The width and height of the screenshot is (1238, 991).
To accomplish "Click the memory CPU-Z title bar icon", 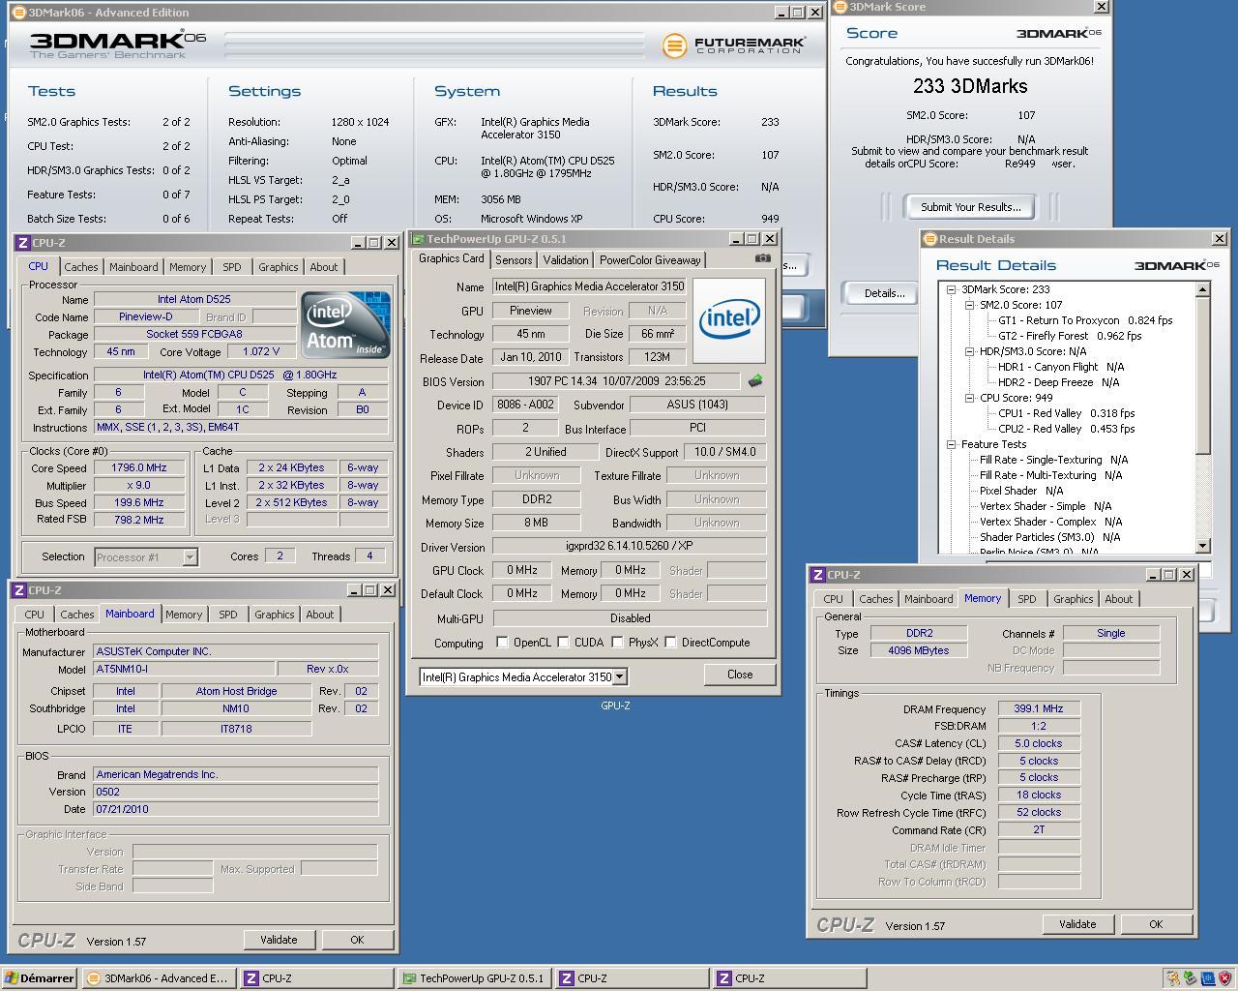I will tap(817, 575).
